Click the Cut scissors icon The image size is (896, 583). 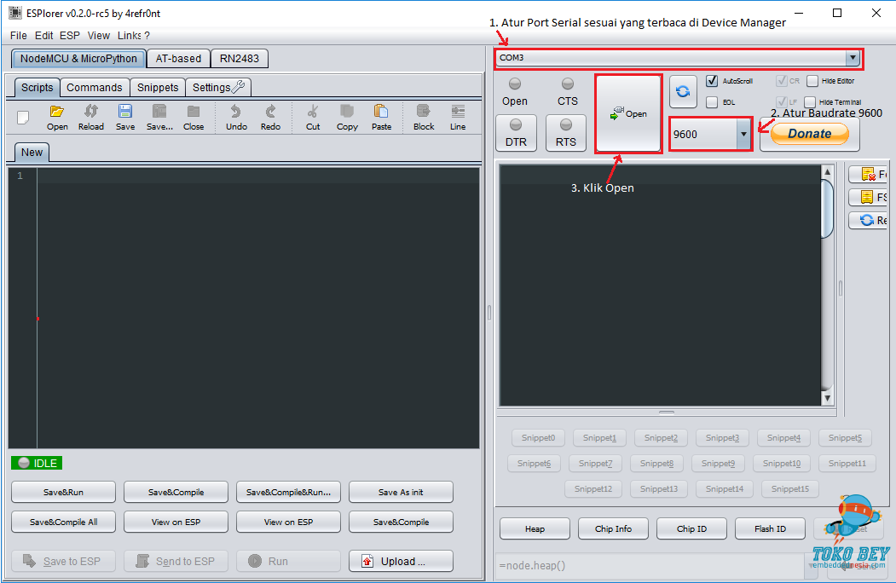[313, 117]
